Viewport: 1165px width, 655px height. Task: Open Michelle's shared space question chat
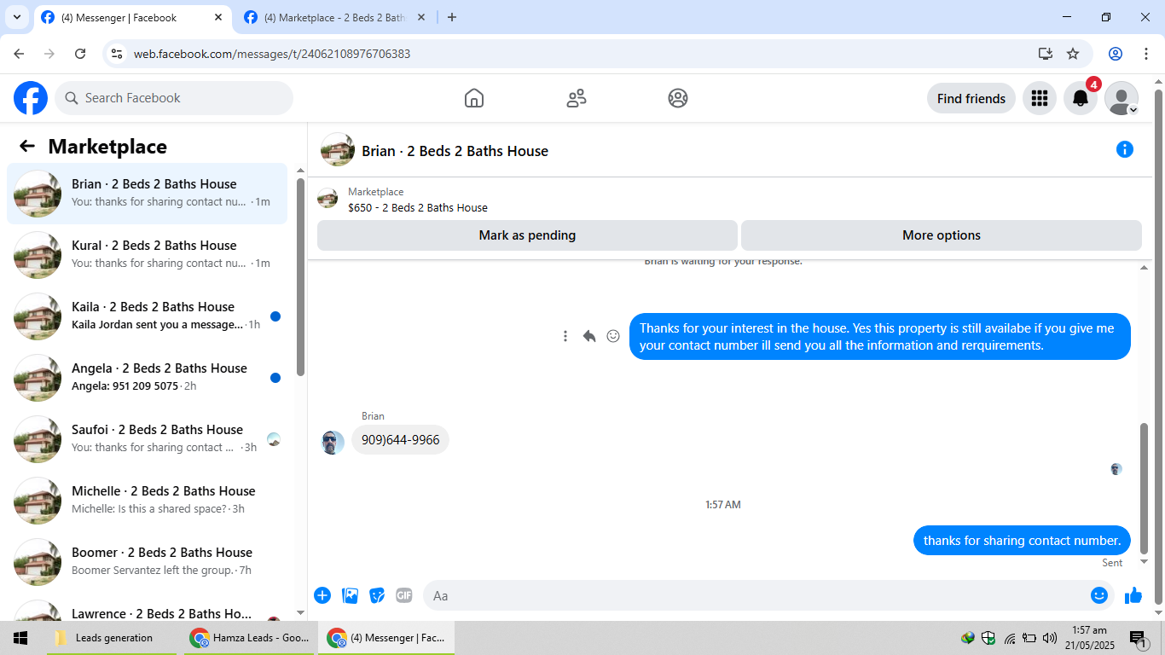click(148, 501)
